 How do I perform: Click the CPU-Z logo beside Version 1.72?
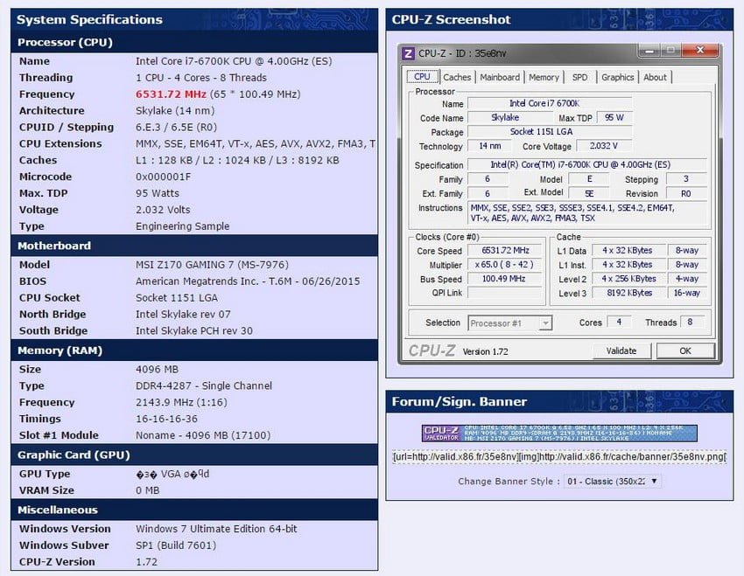432,351
